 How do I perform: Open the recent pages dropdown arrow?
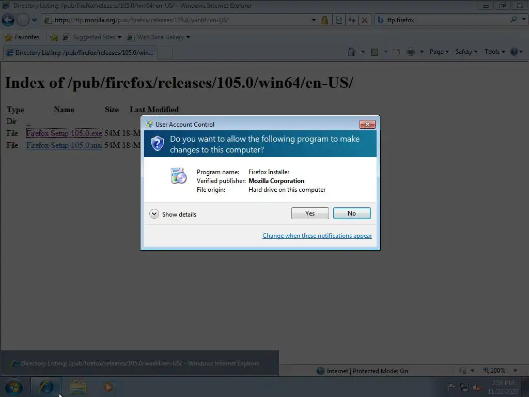(35, 20)
